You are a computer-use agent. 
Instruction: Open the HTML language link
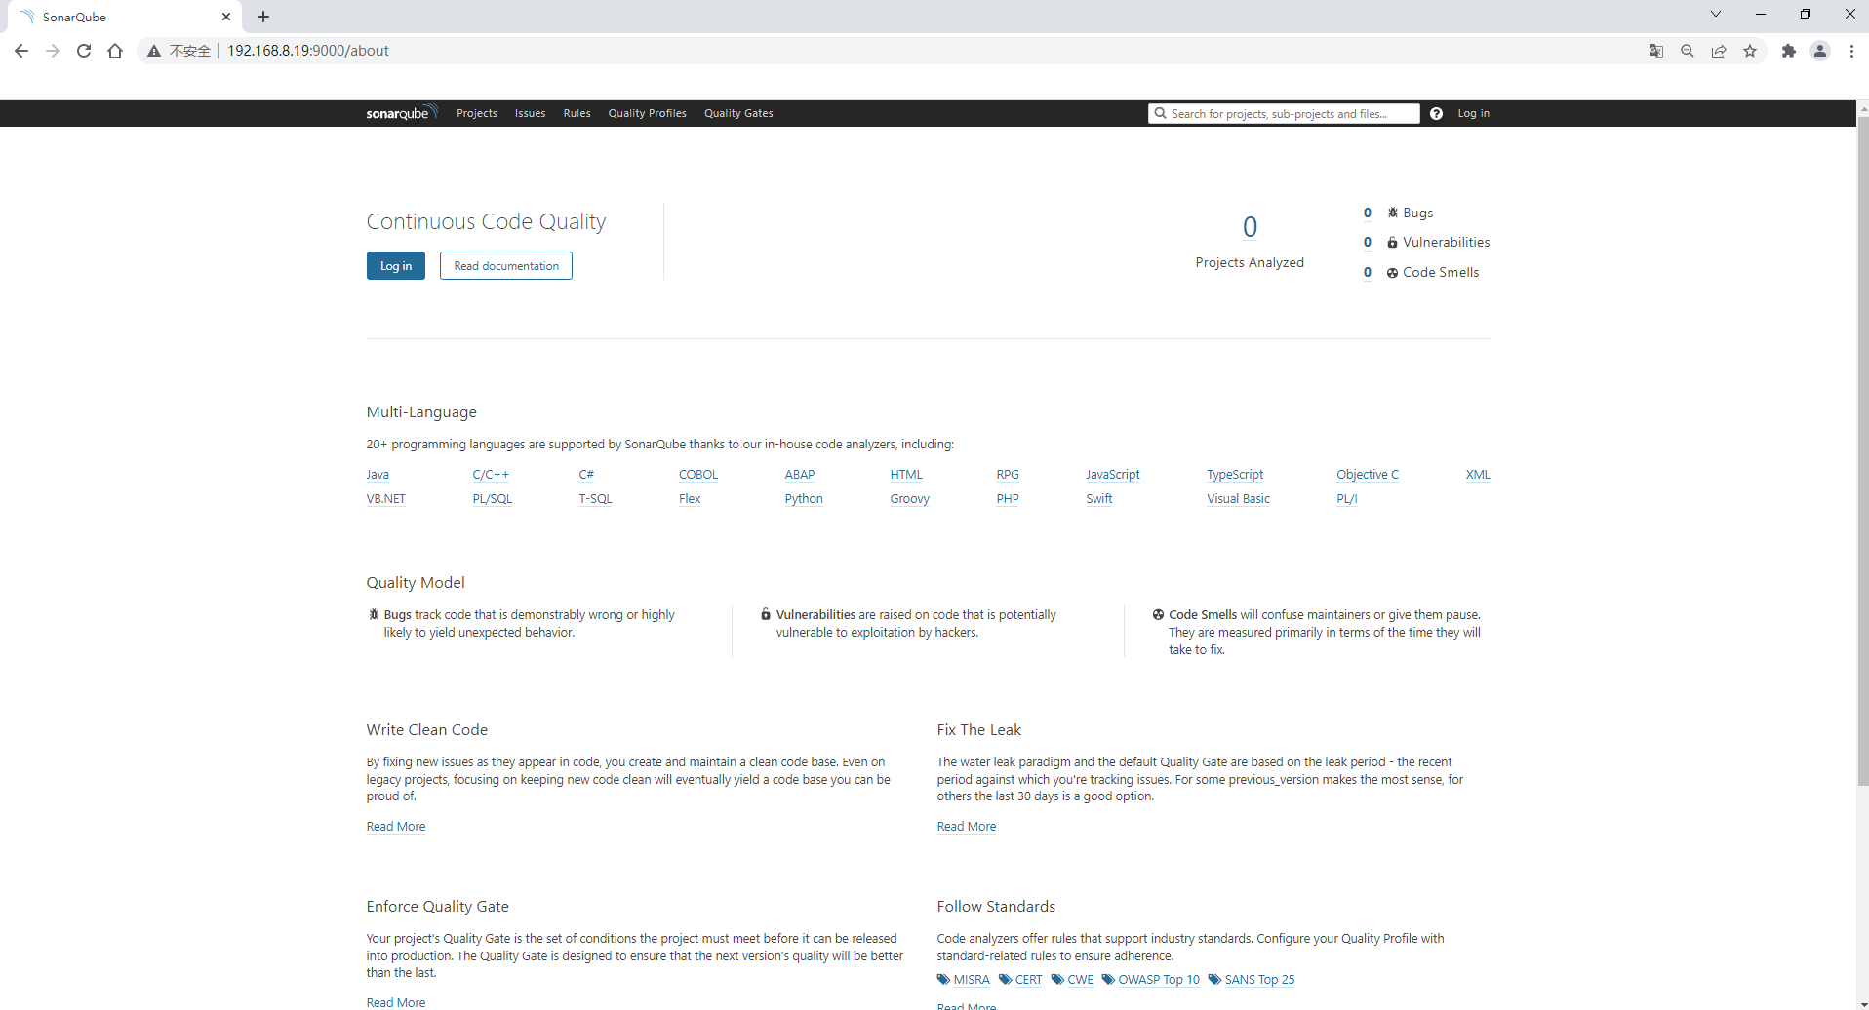pos(906,475)
